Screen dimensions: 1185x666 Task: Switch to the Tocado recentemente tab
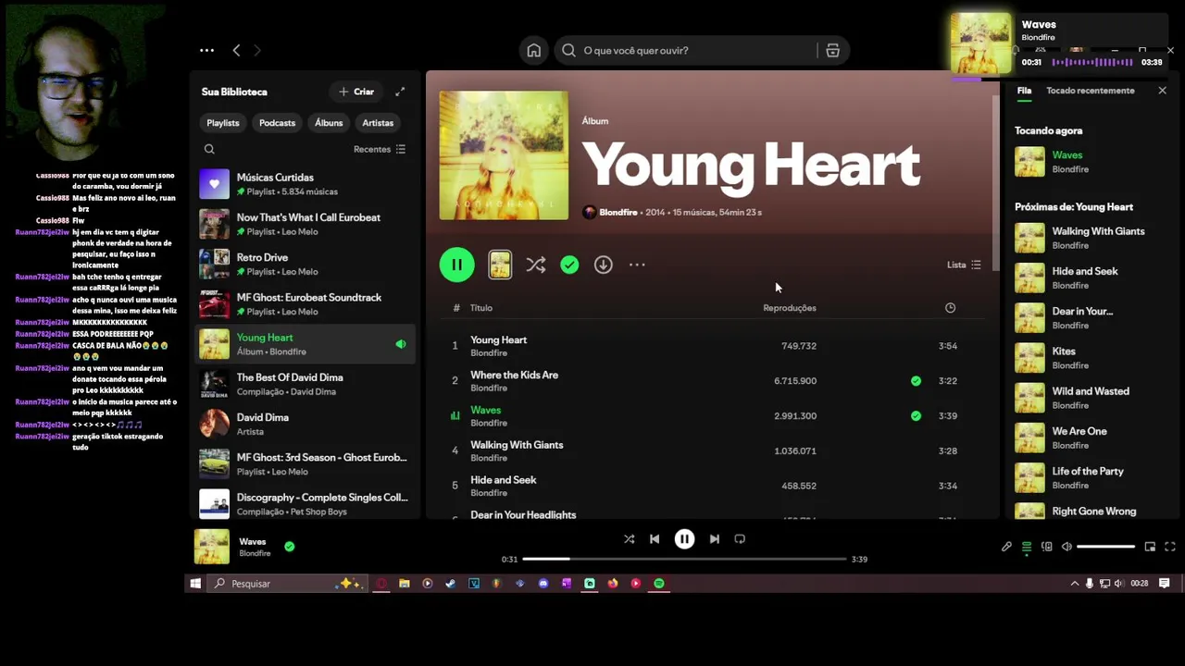pos(1090,91)
